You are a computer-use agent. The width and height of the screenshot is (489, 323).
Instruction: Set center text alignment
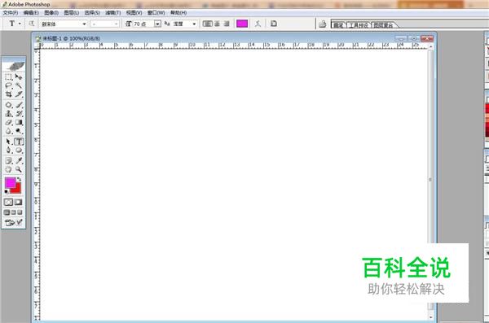[217, 24]
